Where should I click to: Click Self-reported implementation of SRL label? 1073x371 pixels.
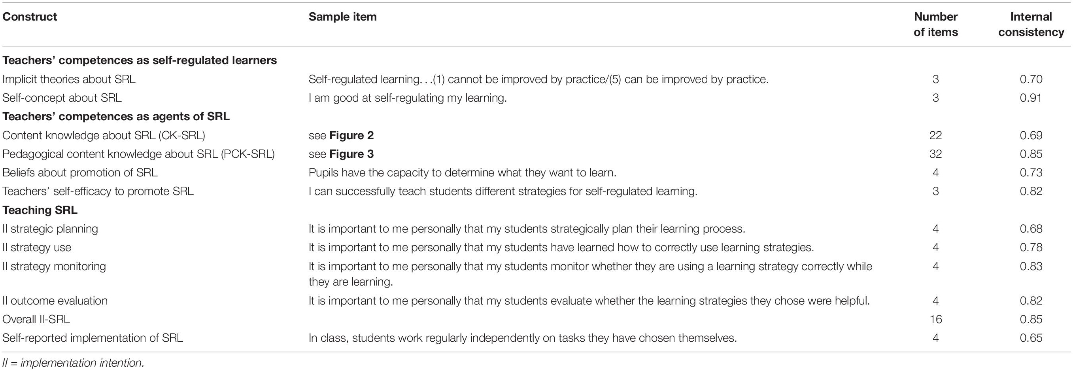pyautogui.click(x=93, y=338)
